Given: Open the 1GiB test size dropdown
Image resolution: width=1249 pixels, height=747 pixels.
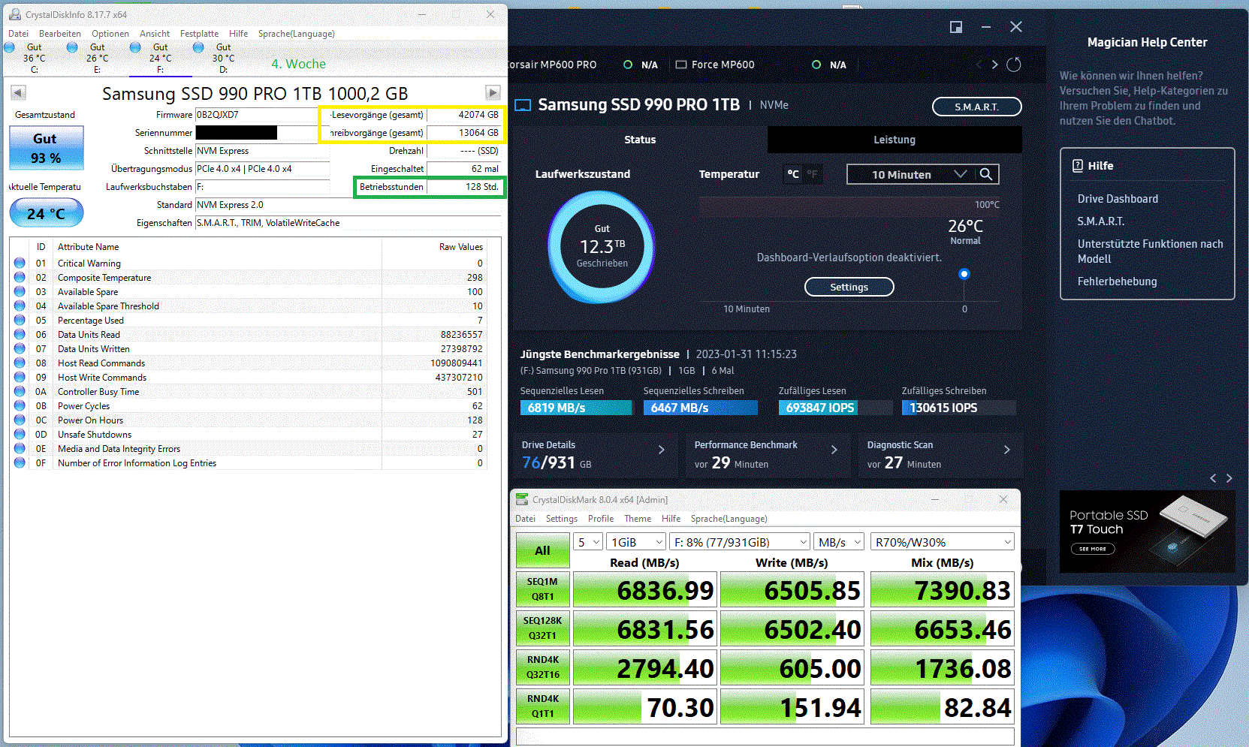Looking at the screenshot, I should pyautogui.click(x=637, y=542).
